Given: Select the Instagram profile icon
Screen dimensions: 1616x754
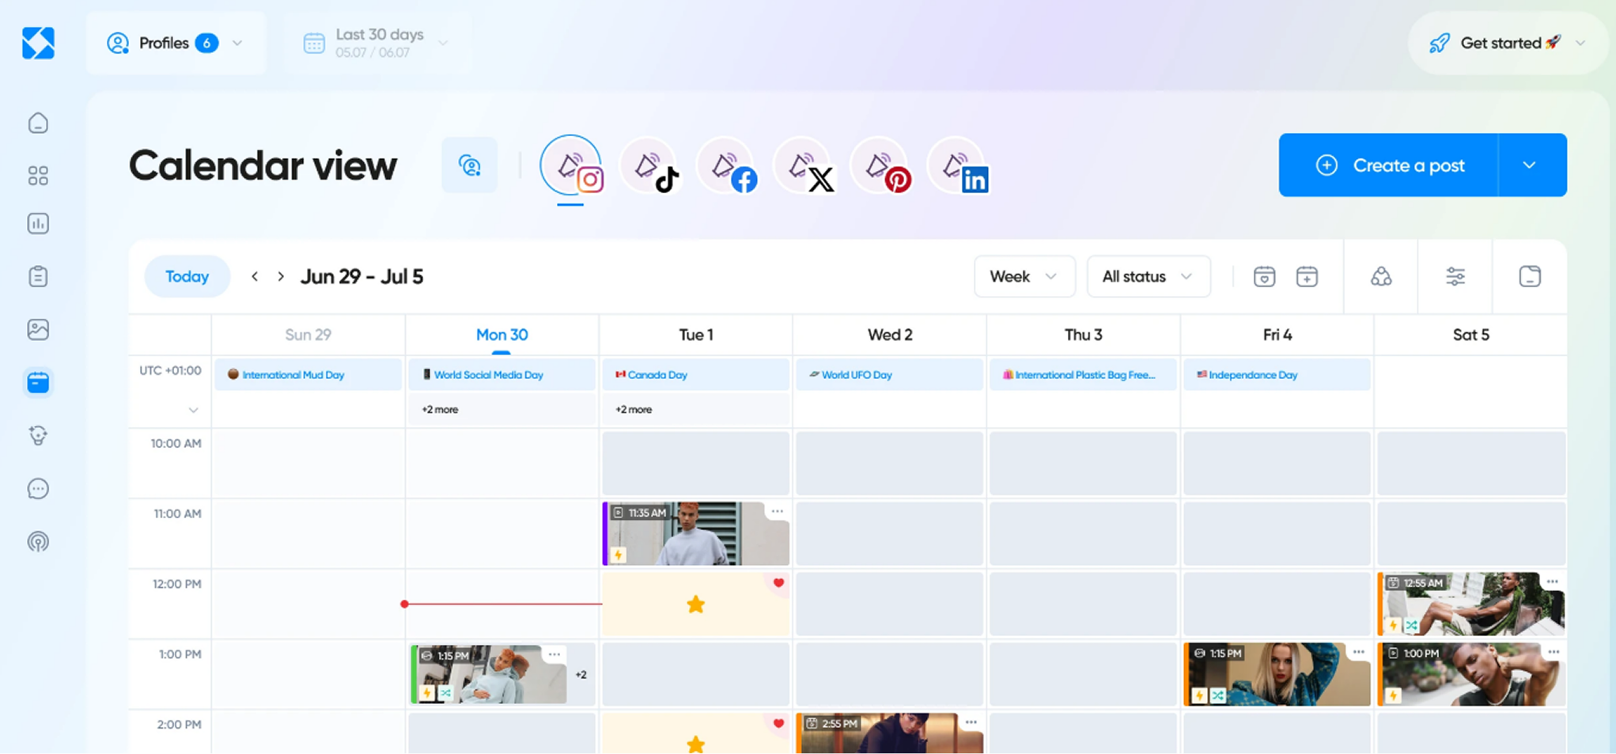Looking at the screenshot, I should pyautogui.click(x=572, y=167).
